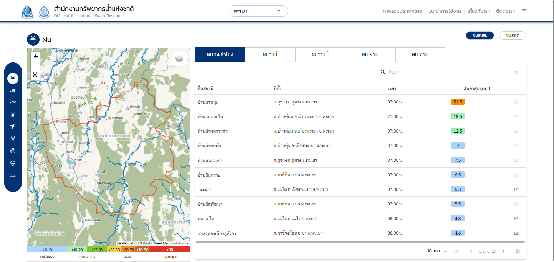Click the search magnifier icon

(x=383, y=72)
